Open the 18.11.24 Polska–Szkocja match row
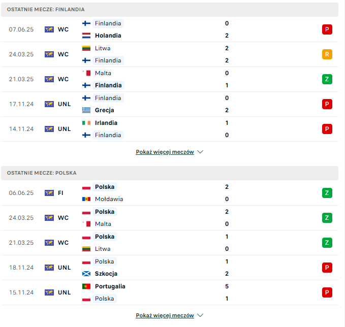The height and width of the screenshot is (327, 345). tap(170, 268)
